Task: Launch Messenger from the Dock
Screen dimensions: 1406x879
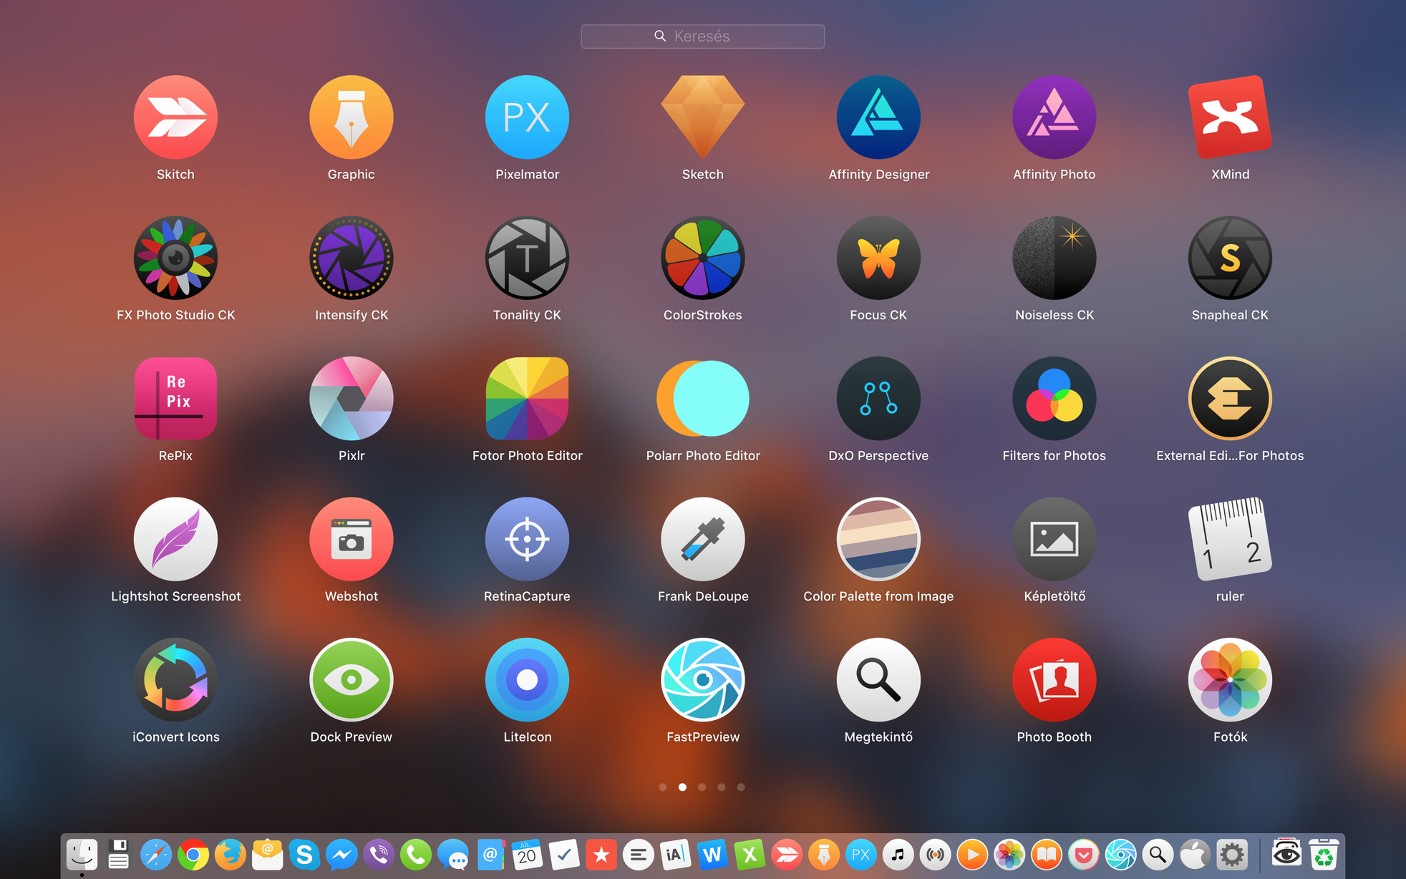Action: click(341, 855)
